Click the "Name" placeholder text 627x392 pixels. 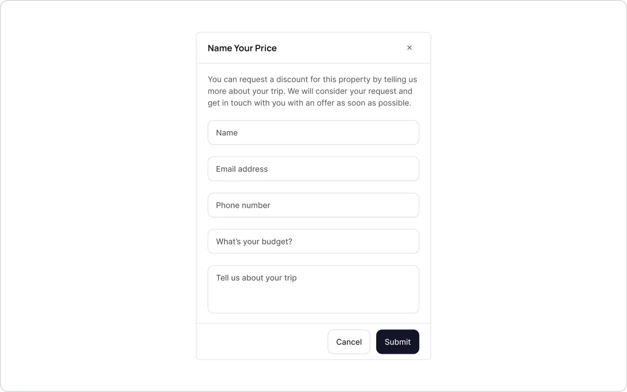tap(227, 133)
